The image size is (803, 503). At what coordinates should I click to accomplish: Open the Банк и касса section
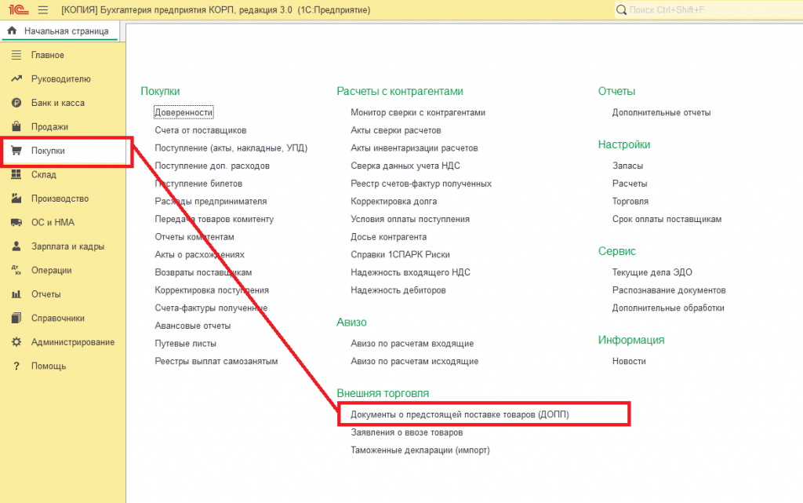click(x=58, y=103)
